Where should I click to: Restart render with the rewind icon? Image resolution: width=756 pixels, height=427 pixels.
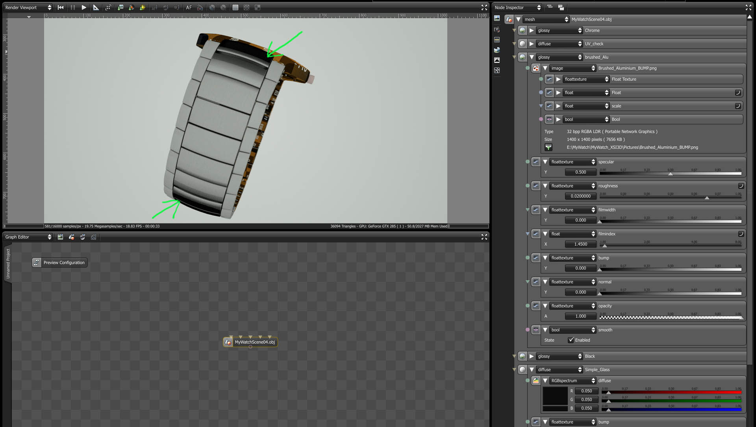coord(61,7)
